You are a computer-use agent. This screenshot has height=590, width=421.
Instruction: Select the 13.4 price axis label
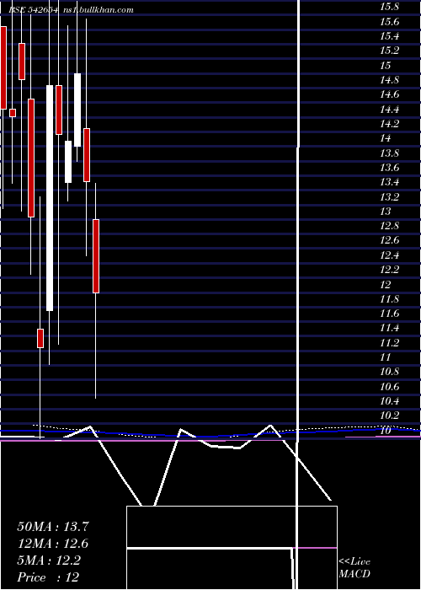pyautogui.click(x=389, y=182)
